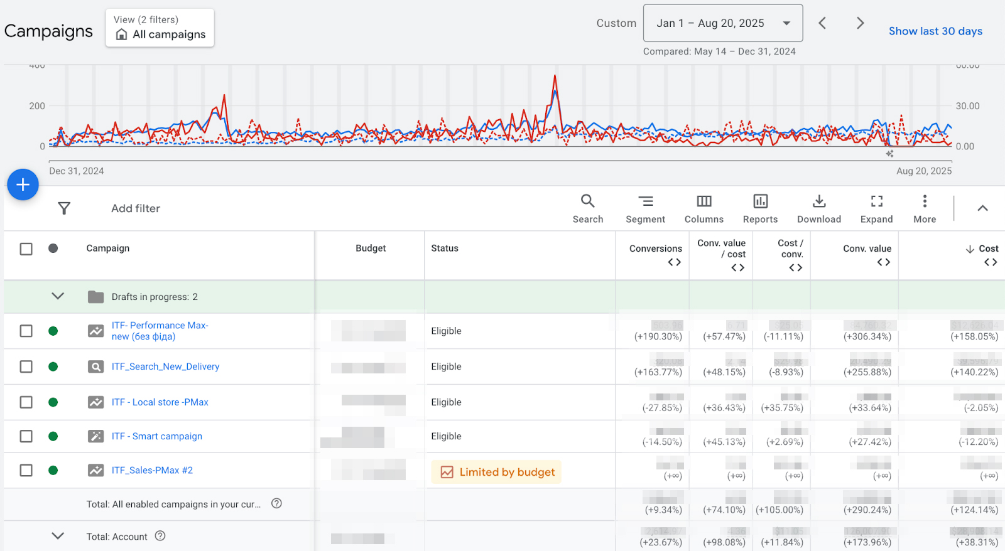Tick the ITF_Search_New_Delivery campaign checkbox

coord(26,366)
